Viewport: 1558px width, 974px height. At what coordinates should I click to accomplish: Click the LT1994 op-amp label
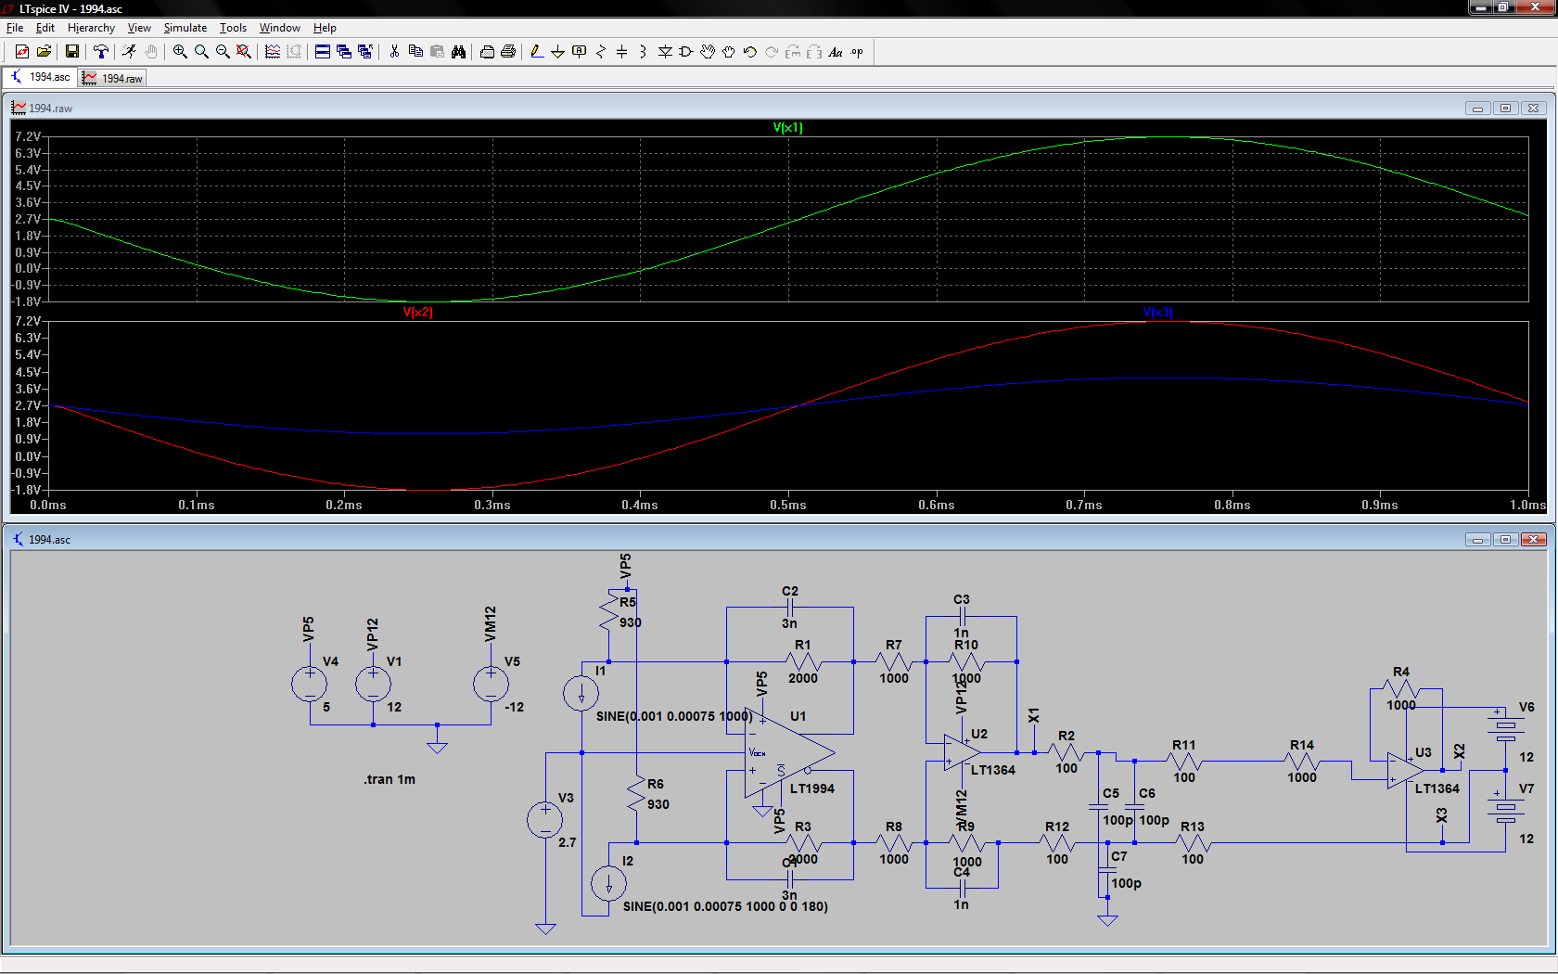[x=812, y=788]
